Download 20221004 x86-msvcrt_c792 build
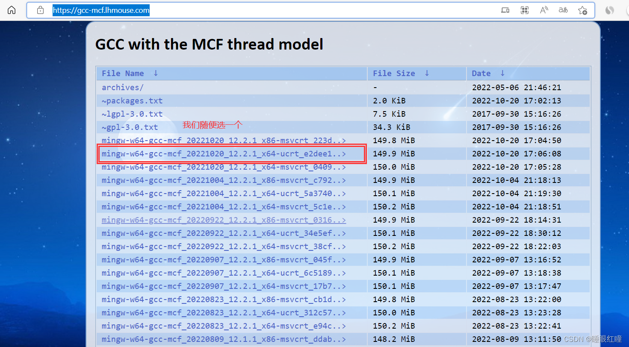This screenshot has height=347, width=629. (x=224, y=180)
